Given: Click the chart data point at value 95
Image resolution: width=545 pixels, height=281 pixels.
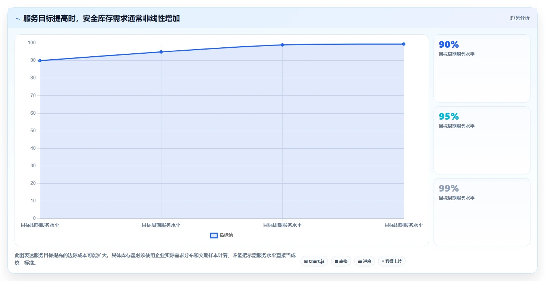Looking at the screenshot, I should pyautogui.click(x=161, y=52).
